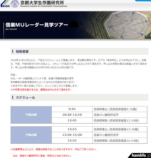151x158 pixels.
Task: Click the 信楽MUレーダー見学ツアー banner title
Action: click(x=37, y=25)
